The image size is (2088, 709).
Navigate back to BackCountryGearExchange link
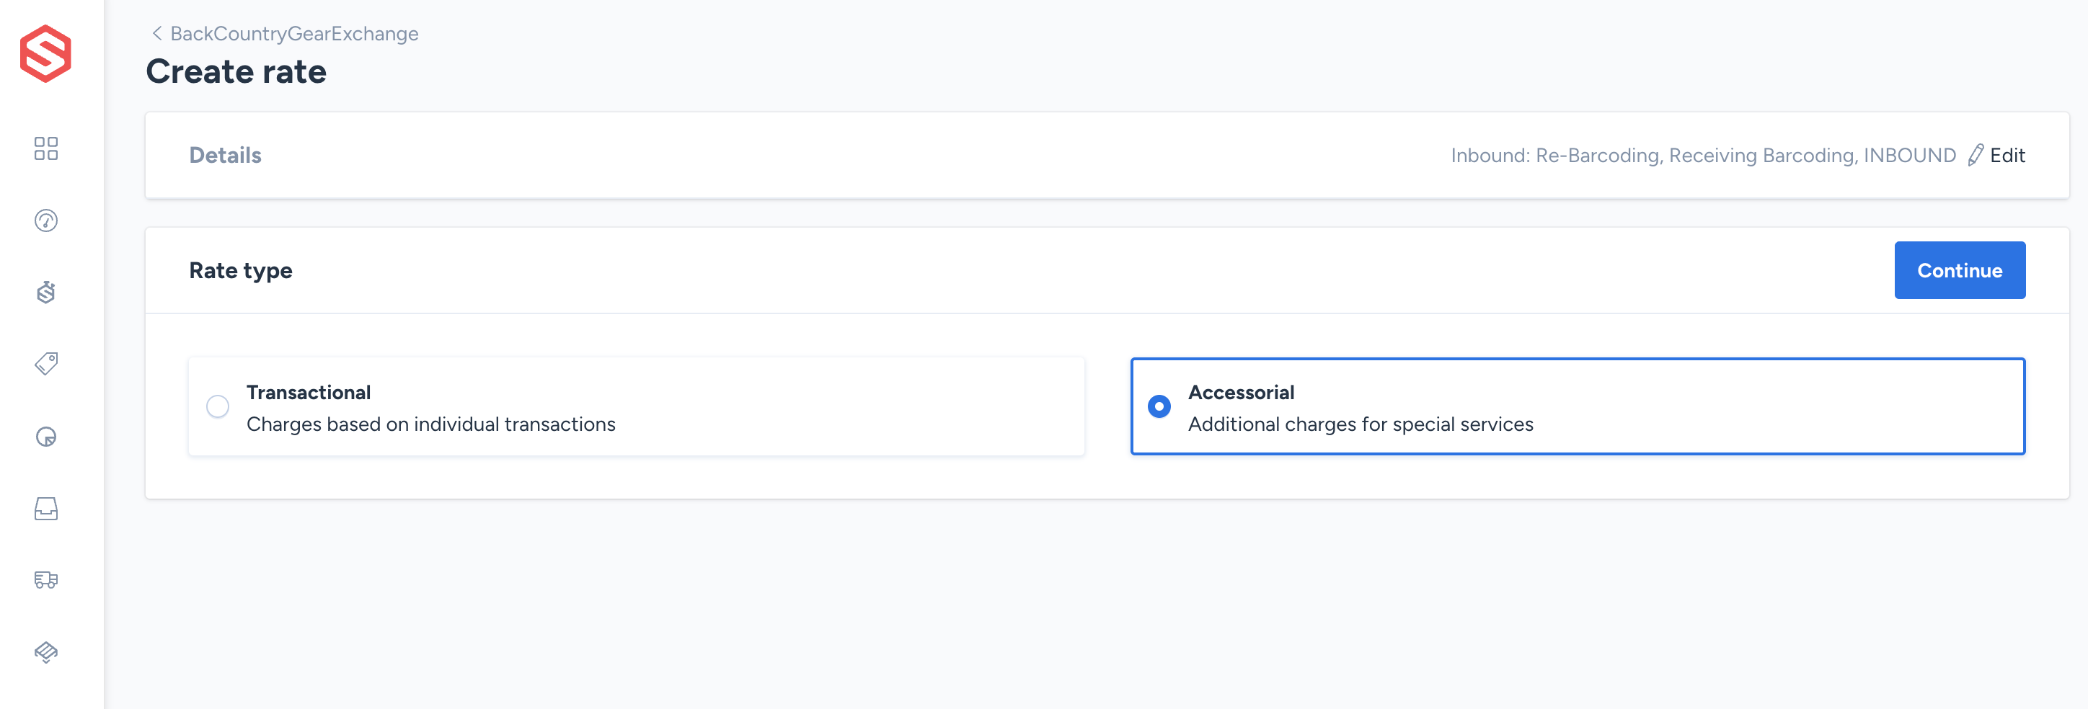pyautogui.click(x=294, y=33)
